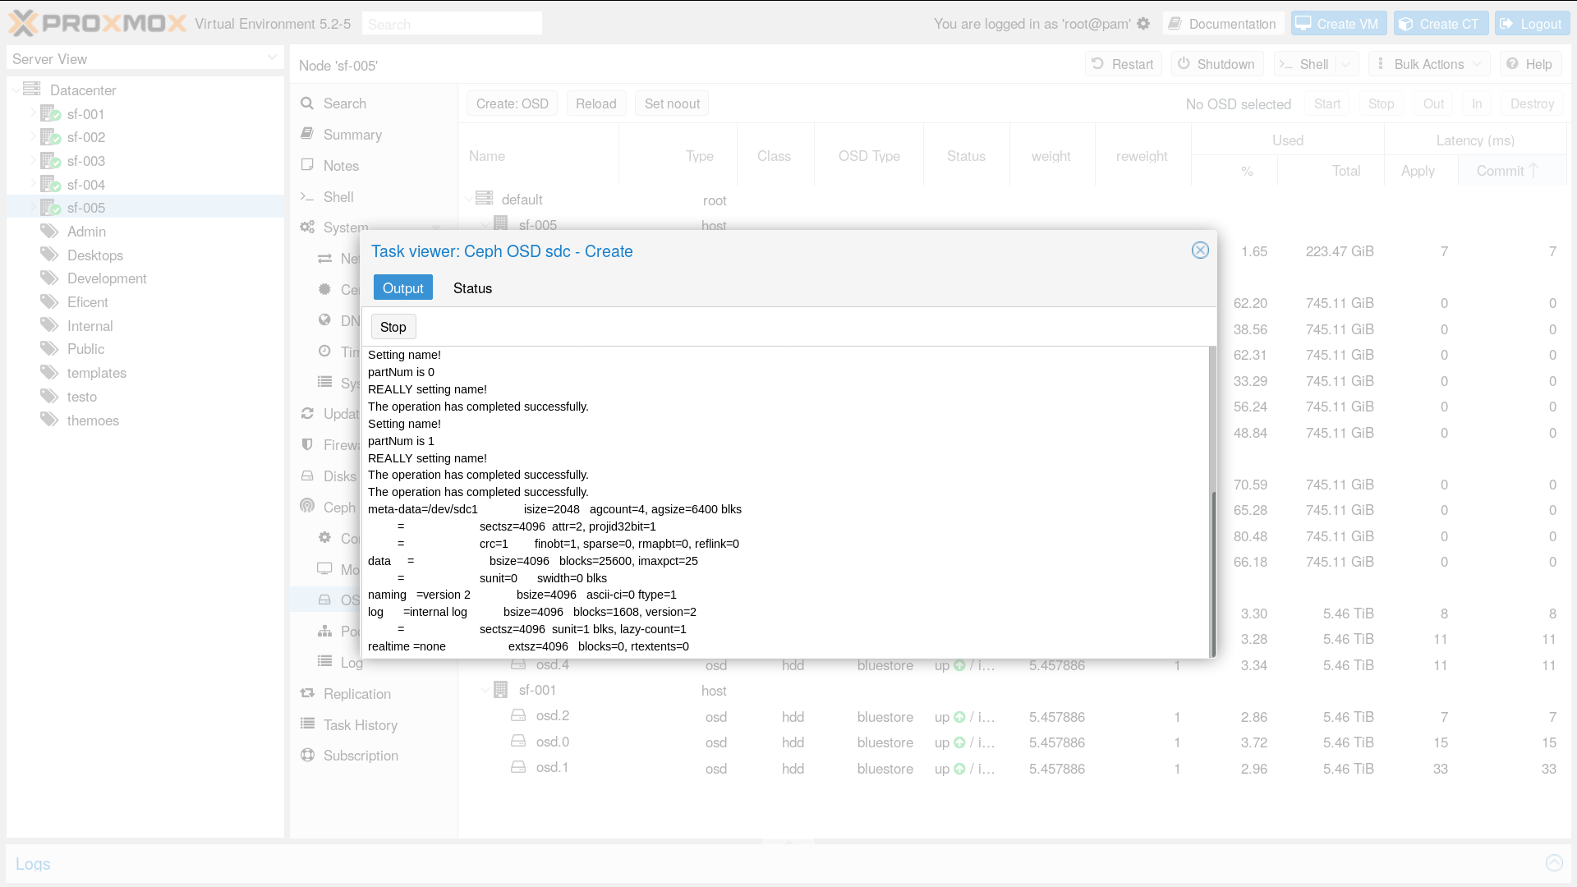Click the Admin pool tag icon

tap(50, 231)
